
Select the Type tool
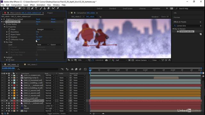(36, 8)
